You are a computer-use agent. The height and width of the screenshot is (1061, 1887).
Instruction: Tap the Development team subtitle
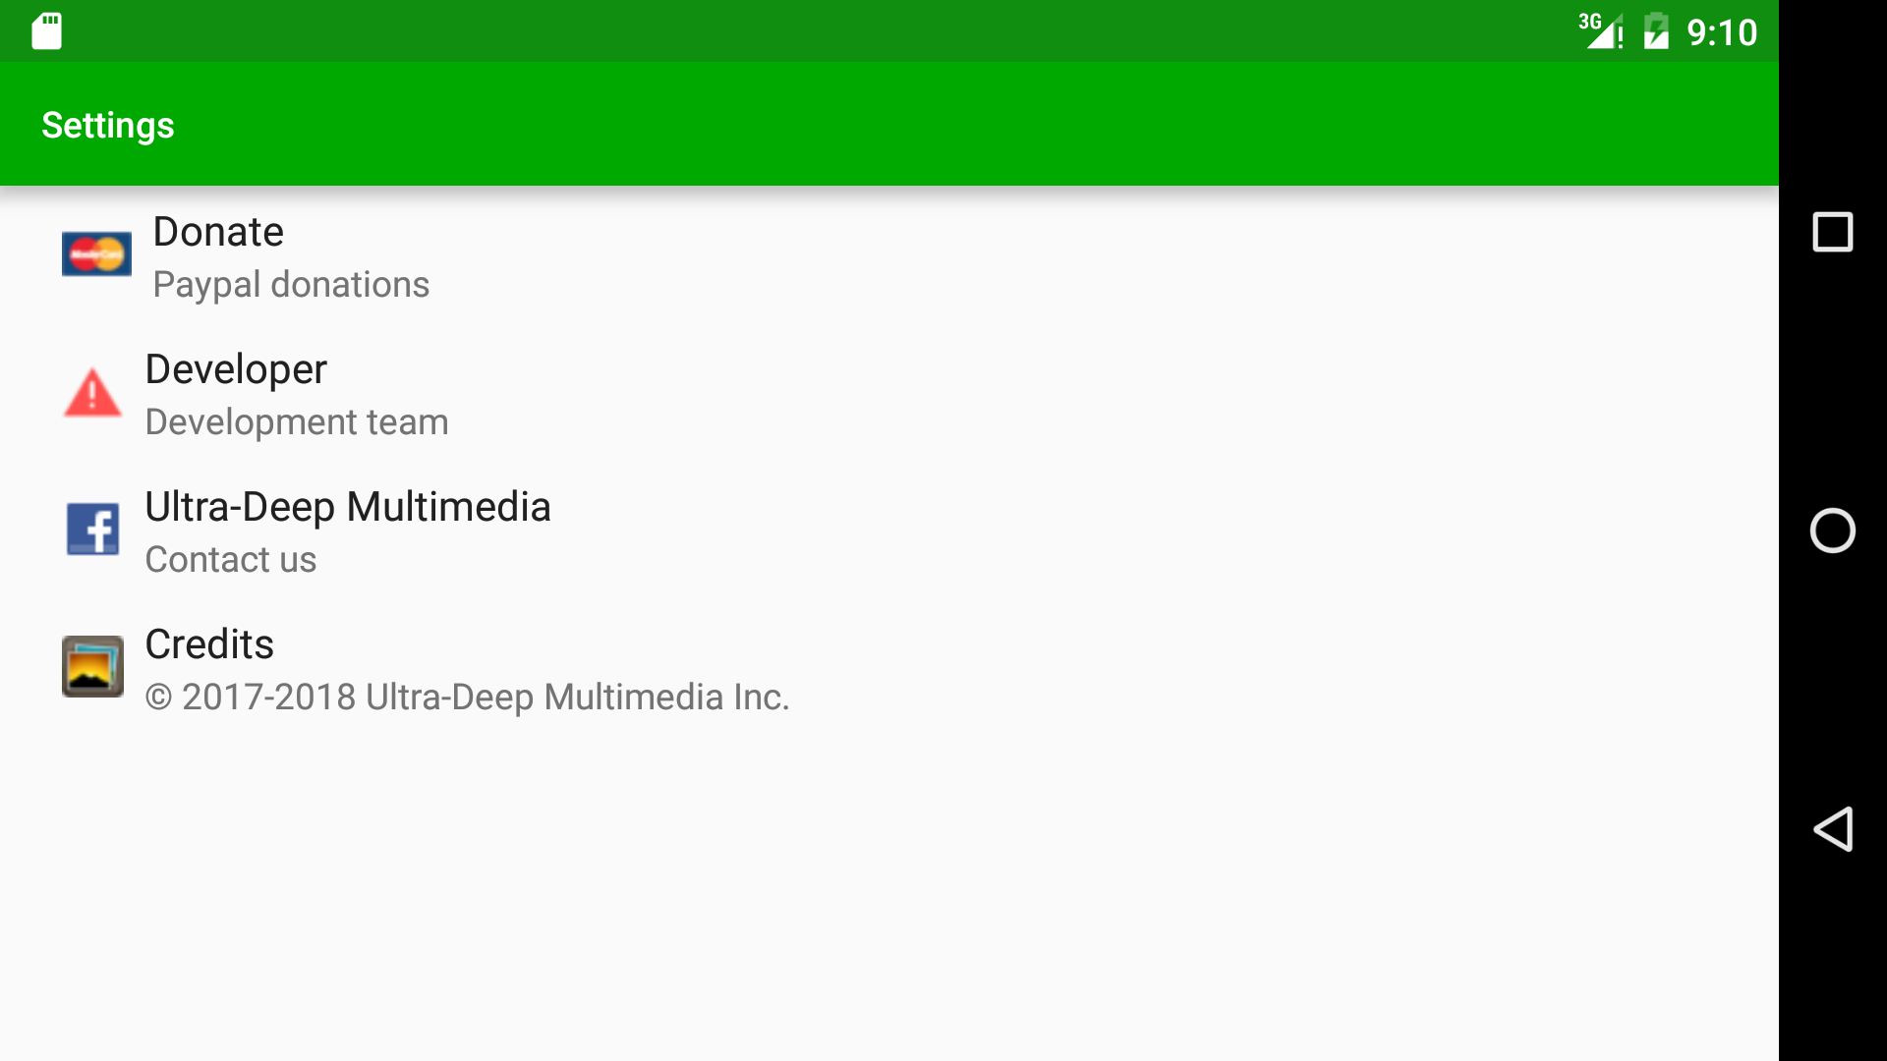297,421
